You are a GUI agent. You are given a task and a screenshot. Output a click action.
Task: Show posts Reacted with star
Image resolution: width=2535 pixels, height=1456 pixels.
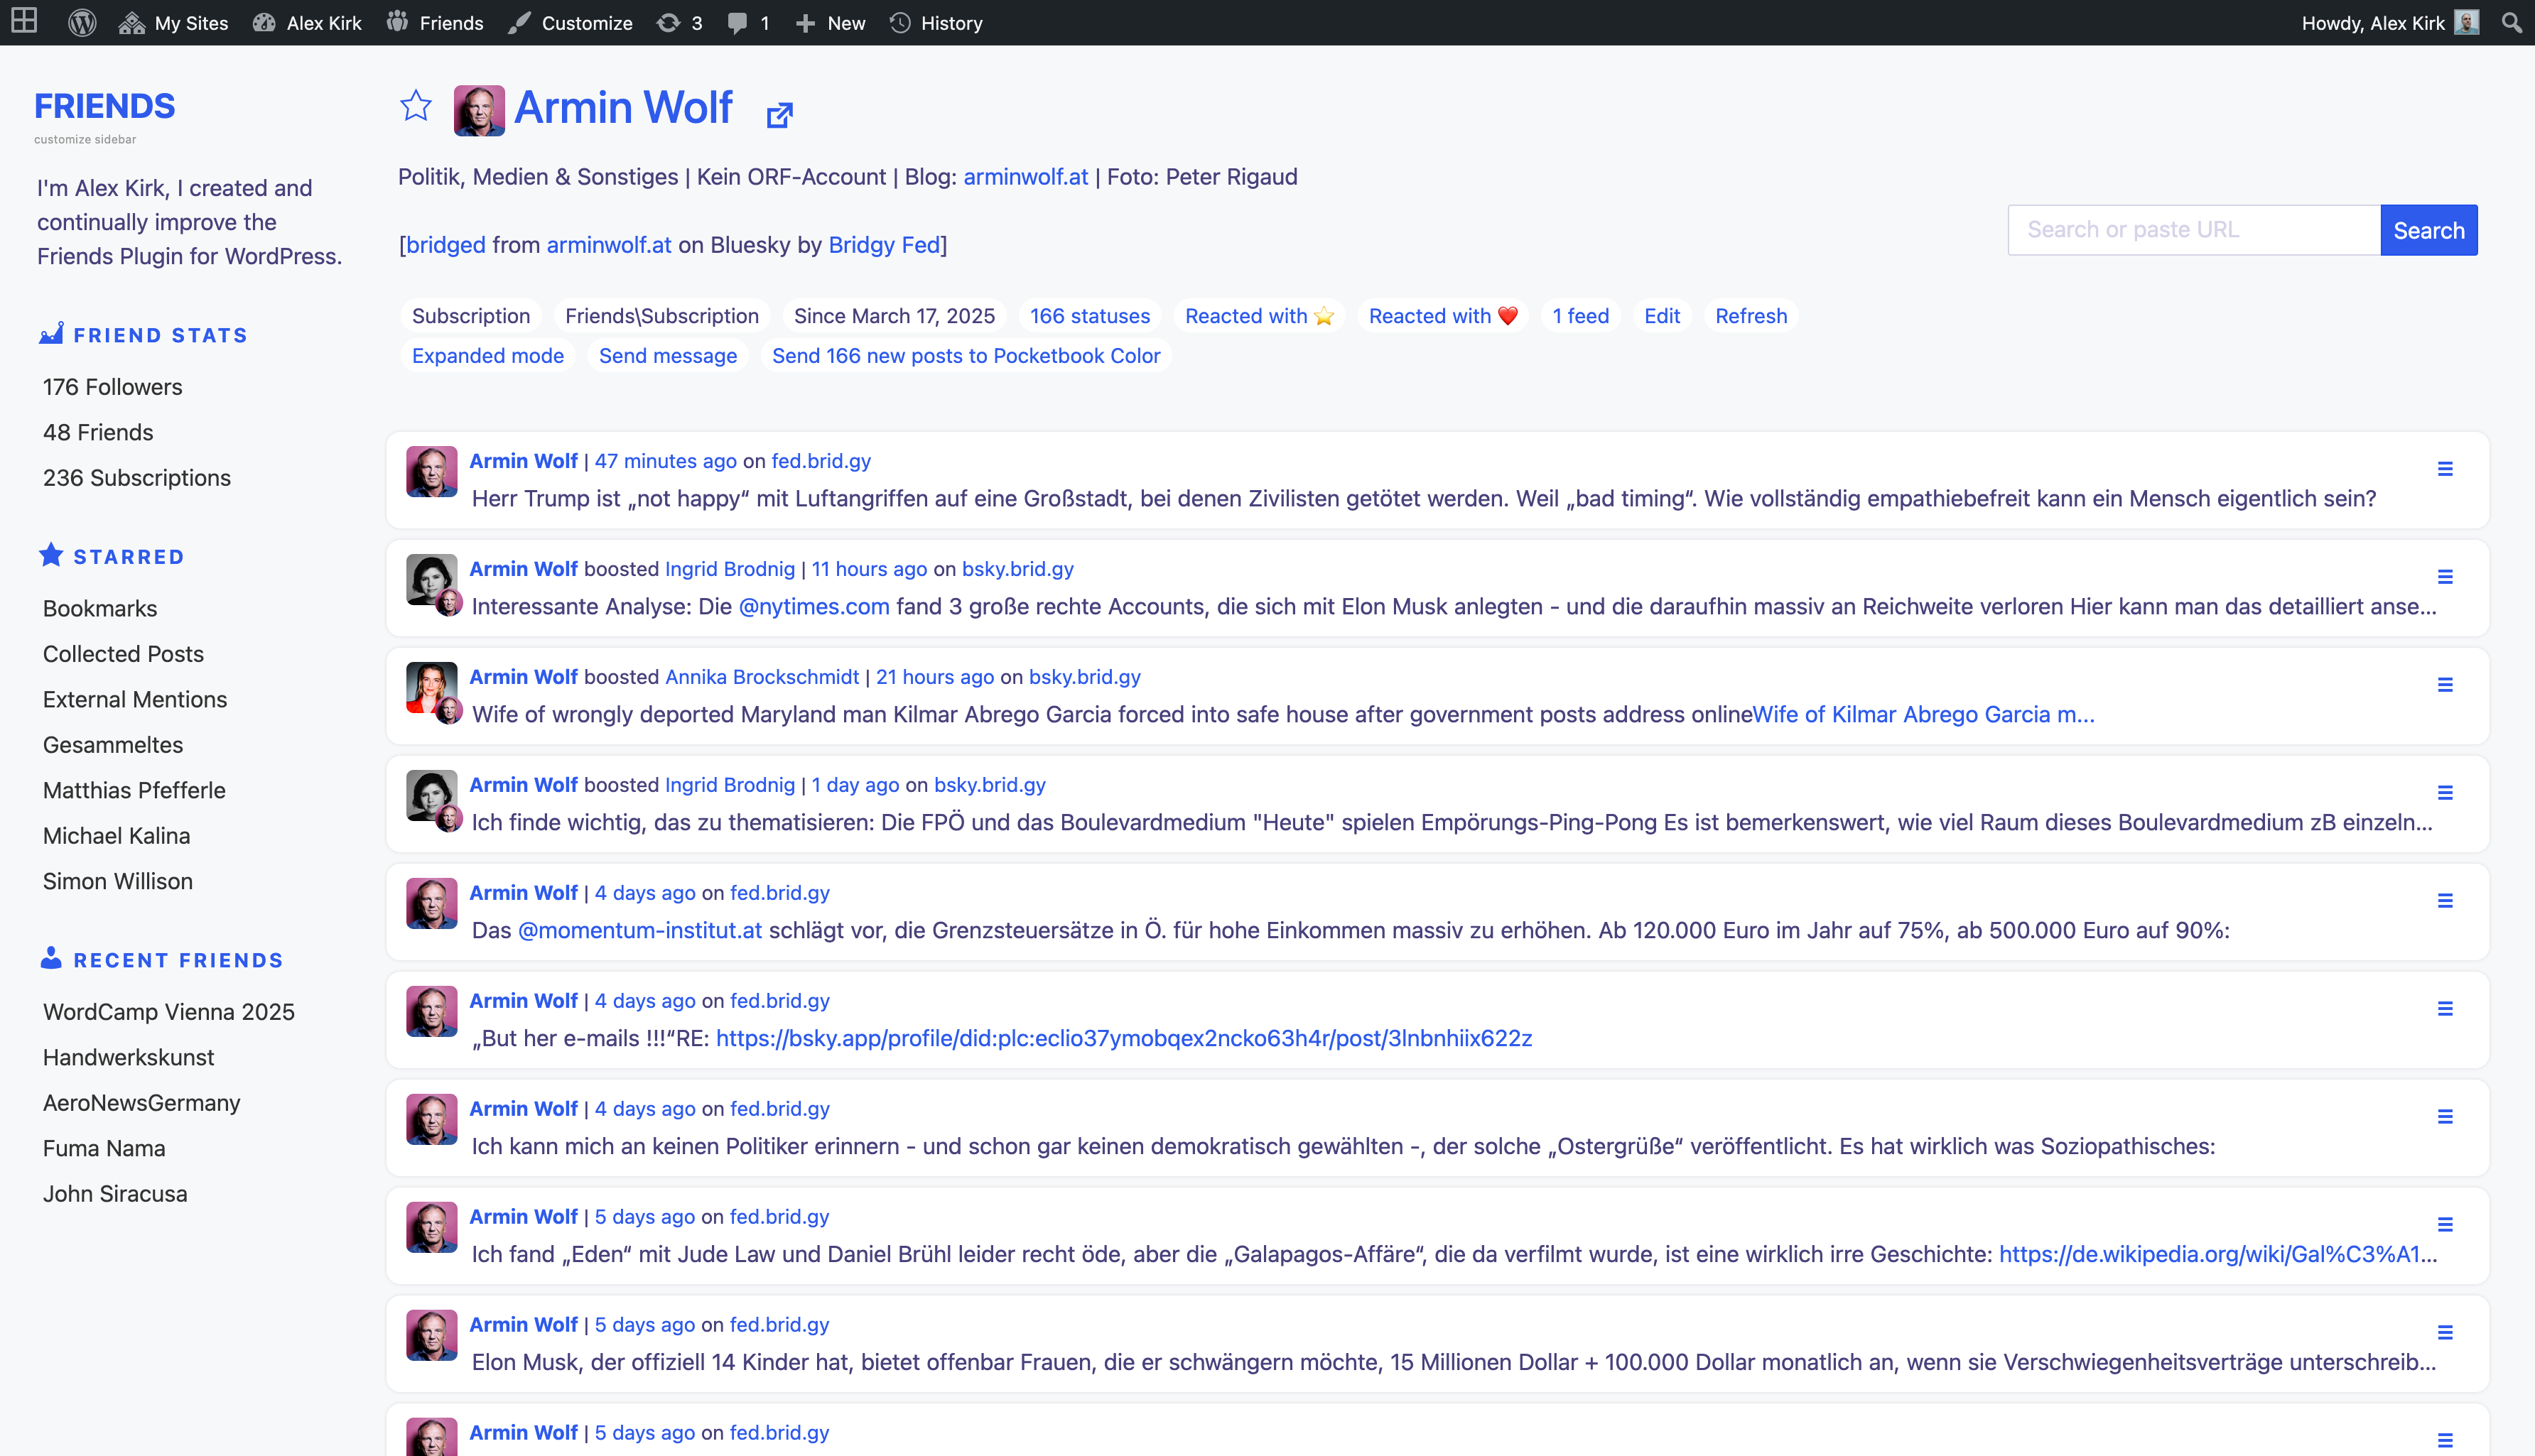tap(1259, 316)
